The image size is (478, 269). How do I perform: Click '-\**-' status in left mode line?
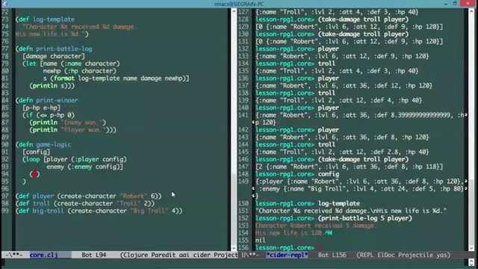[14, 255]
